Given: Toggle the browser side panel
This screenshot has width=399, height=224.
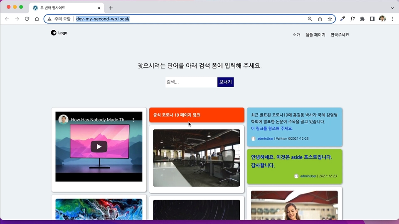Looking at the screenshot, I should (x=372, y=19).
